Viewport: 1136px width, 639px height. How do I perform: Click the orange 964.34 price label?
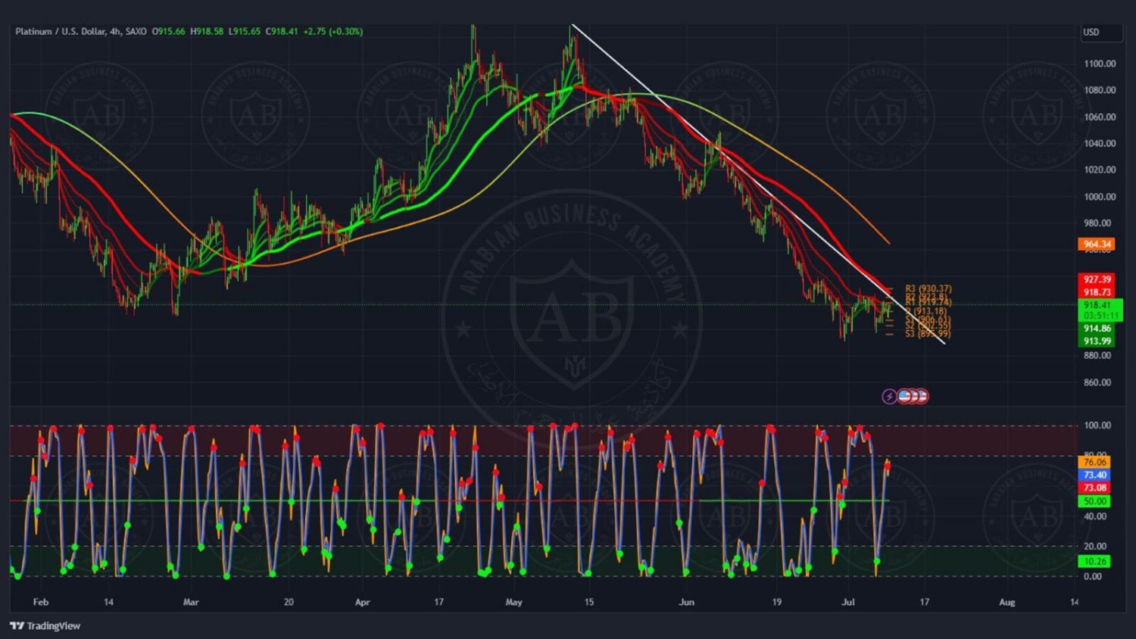[x=1097, y=244]
